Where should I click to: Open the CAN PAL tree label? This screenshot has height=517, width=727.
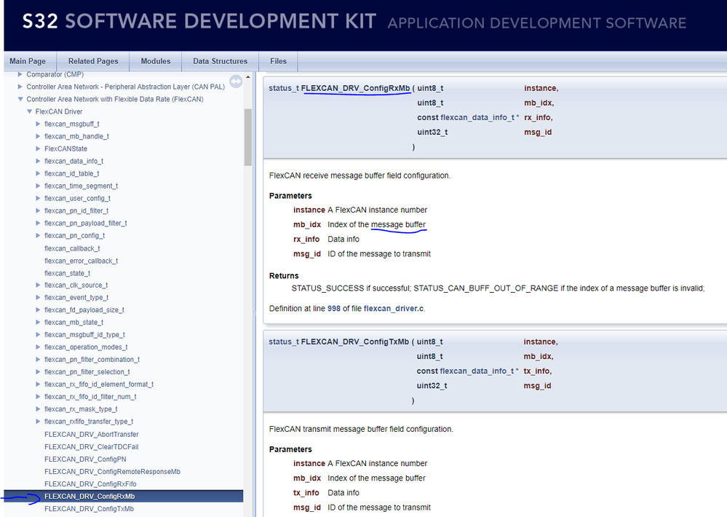click(126, 87)
